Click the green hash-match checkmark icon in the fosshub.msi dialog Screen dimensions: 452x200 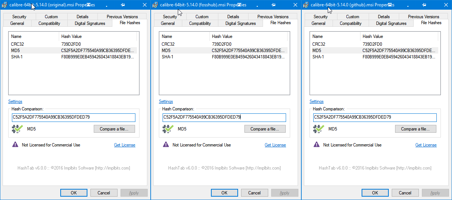pyautogui.click(x=168, y=129)
